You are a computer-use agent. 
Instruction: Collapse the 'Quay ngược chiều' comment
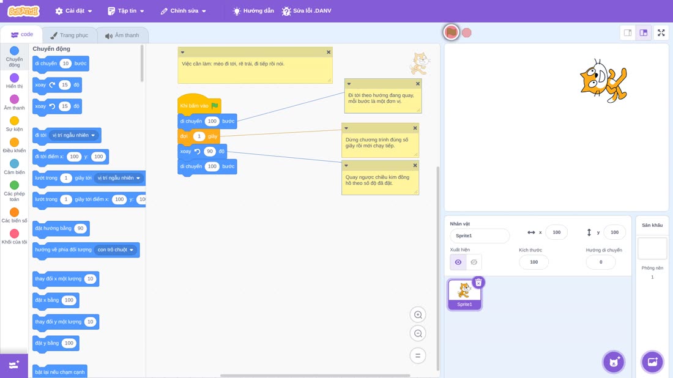point(346,165)
